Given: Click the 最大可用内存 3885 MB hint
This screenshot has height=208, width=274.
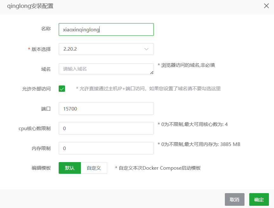Looking at the screenshot, I should 199,144.
